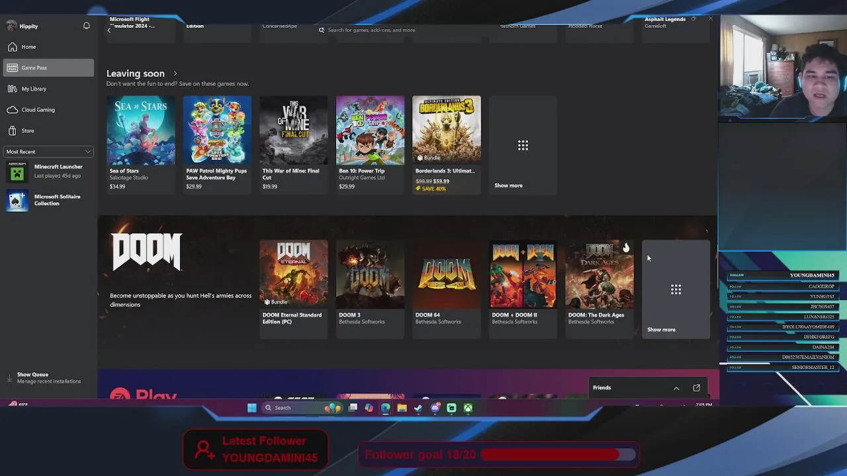Click Show more in Leaving soon
Image resolution: width=847 pixels, height=476 pixels.
(x=523, y=145)
